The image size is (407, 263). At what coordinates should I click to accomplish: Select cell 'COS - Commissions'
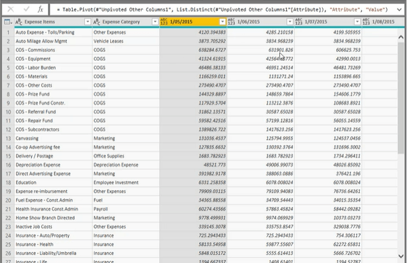point(53,50)
